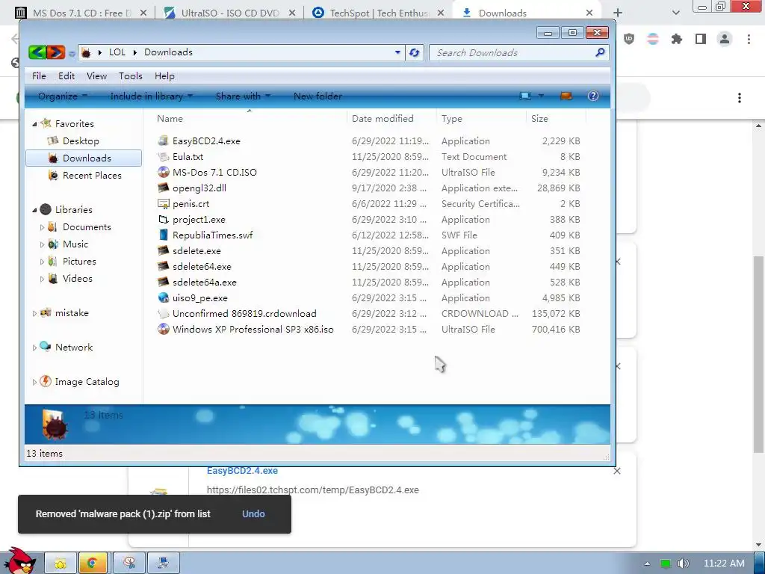Change view with the views icon
The height and width of the screenshot is (574, 765).
pyautogui.click(x=525, y=96)
